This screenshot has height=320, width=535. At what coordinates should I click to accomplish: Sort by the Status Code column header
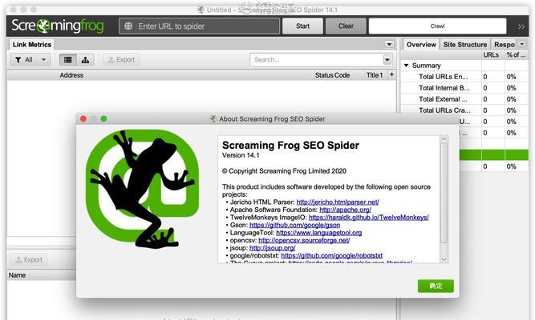click(x=332, y=75)
